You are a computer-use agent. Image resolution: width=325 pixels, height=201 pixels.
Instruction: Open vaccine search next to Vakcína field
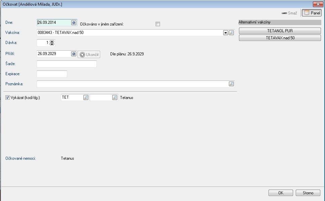point(232,33)
